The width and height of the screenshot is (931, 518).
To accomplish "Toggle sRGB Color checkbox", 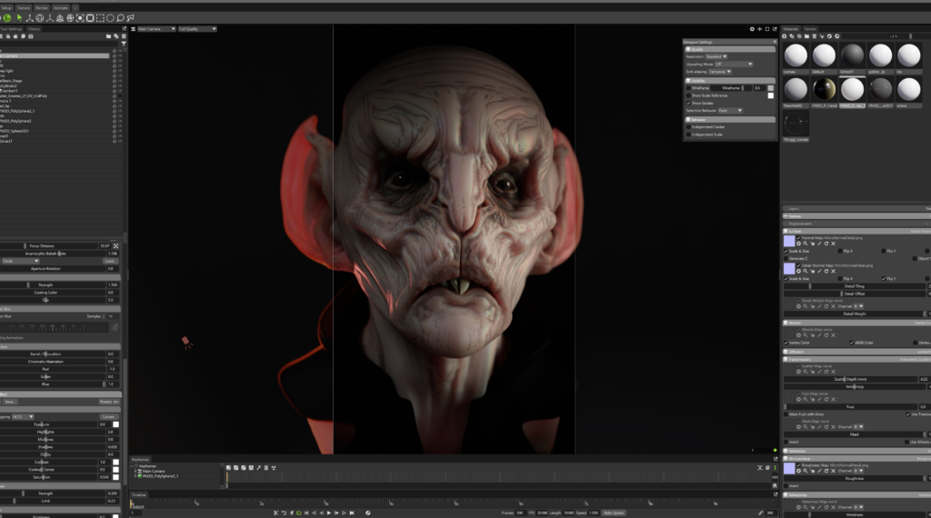I will point(851,343).
